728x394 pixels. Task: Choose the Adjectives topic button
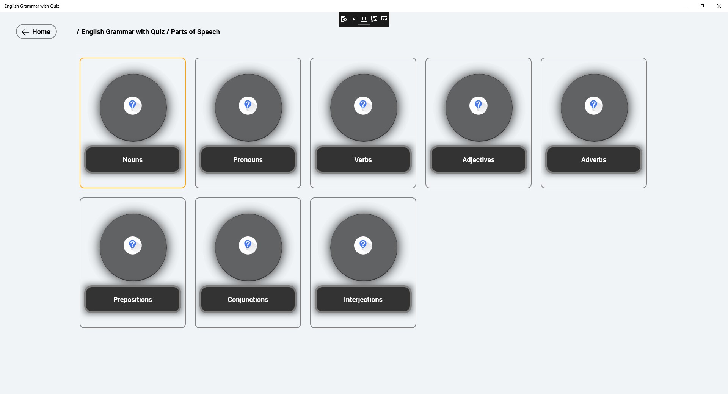tap(479, 160)
